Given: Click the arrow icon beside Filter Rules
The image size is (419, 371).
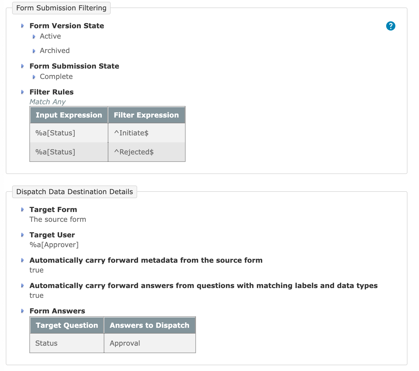Looking at the screenshot, I should pyautogui.click(x=22, y=92).
